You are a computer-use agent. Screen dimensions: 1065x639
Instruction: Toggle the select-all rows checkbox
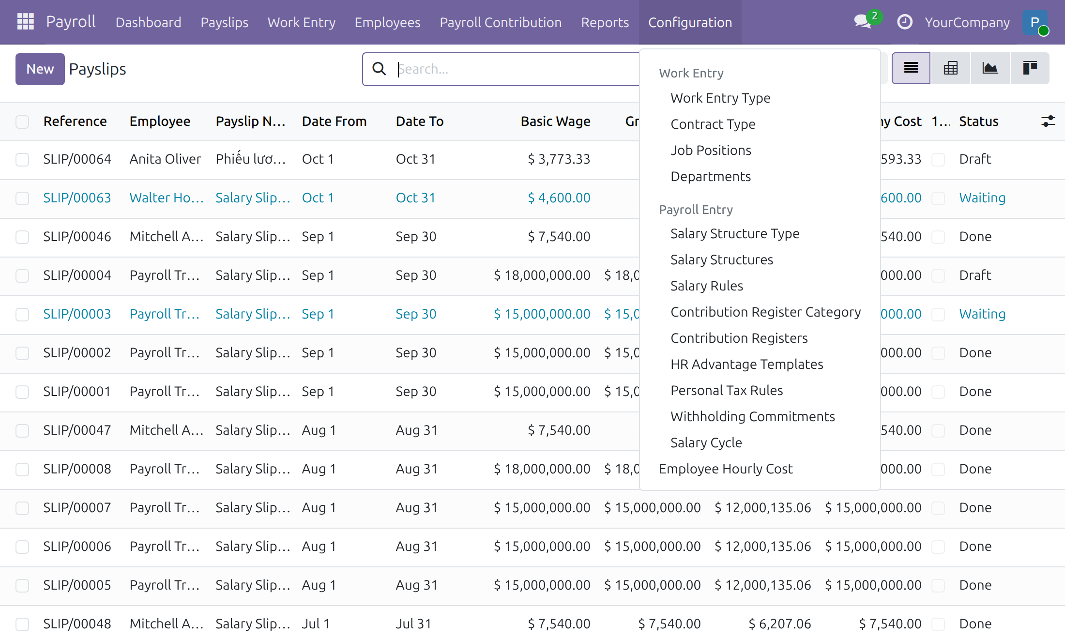(x=22, y=122)
